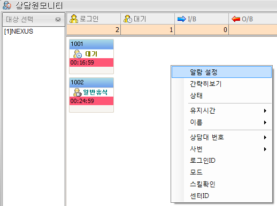Image resolution: width=277 pixels, height=206 pixels.
Task: Click the 대기 status text on card 1001
Action: tap(91, 54)
